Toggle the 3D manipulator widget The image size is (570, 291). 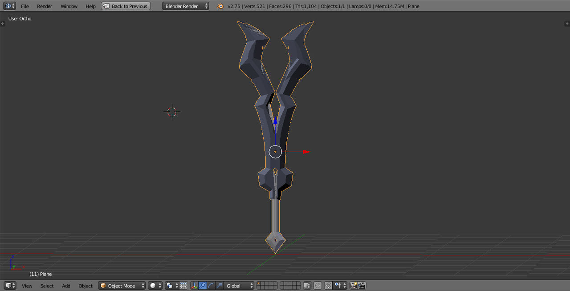(194, 286)
